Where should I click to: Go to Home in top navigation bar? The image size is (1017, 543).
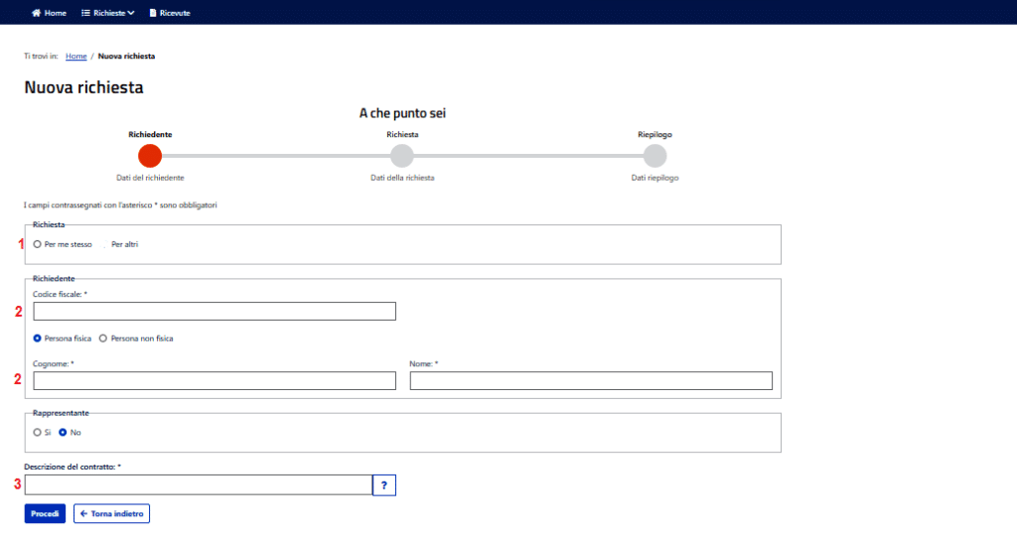[49, 13]
